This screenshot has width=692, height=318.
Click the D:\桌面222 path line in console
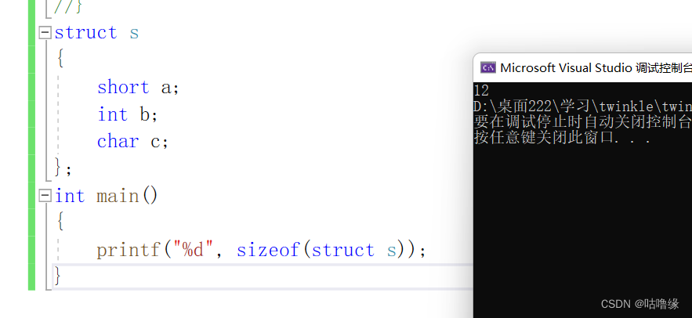click(582, 107)
